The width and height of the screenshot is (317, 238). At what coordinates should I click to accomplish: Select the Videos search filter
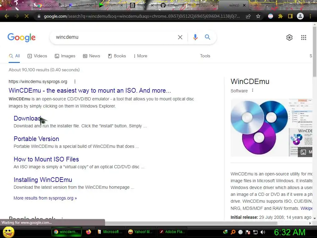pos(37,56)
